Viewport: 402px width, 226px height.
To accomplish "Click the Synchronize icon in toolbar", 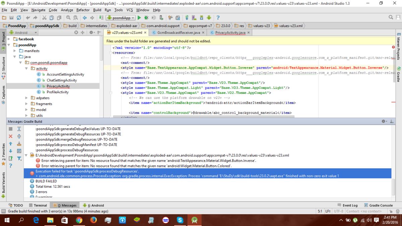I will point(19,18).
